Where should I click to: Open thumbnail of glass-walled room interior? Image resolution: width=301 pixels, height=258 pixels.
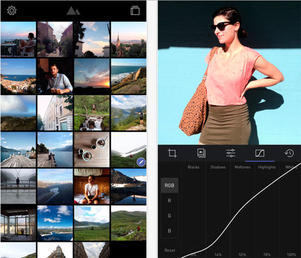pos(18,223)
